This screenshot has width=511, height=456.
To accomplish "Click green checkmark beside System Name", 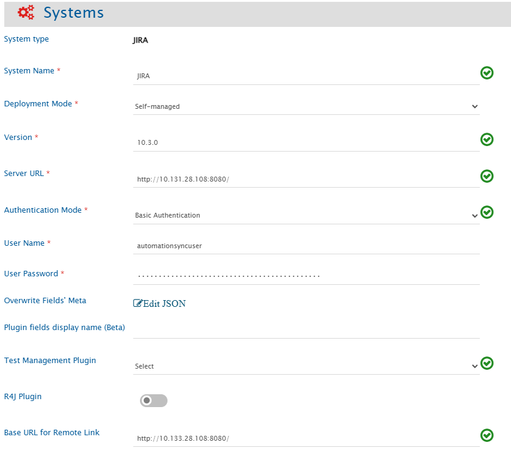I will tap(487, 73).
